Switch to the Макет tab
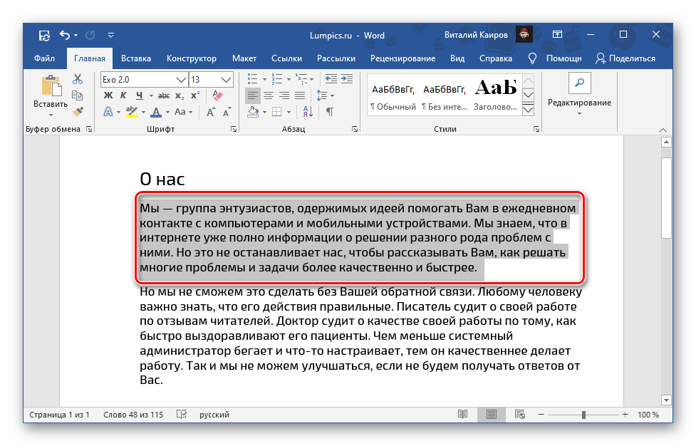The width and height of the screenshot is (696, 446). 244,58
